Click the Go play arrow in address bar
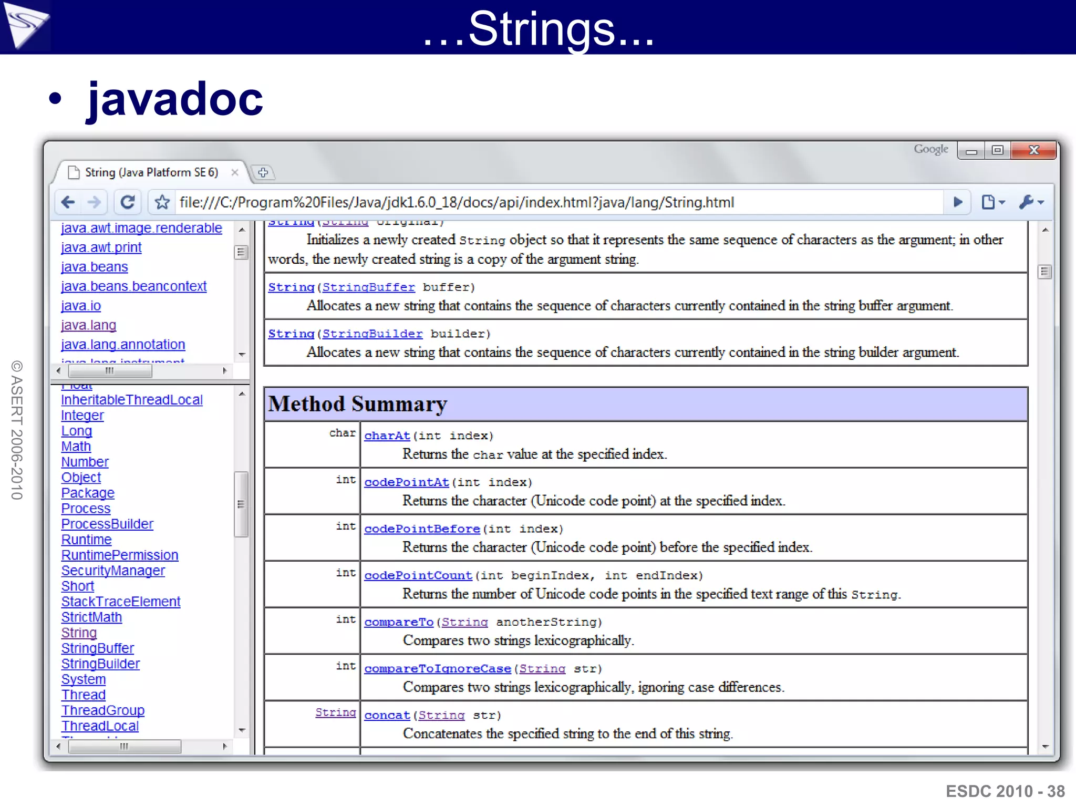The image size is (1076, 807). pyautogui.click(x=957, y=202)
